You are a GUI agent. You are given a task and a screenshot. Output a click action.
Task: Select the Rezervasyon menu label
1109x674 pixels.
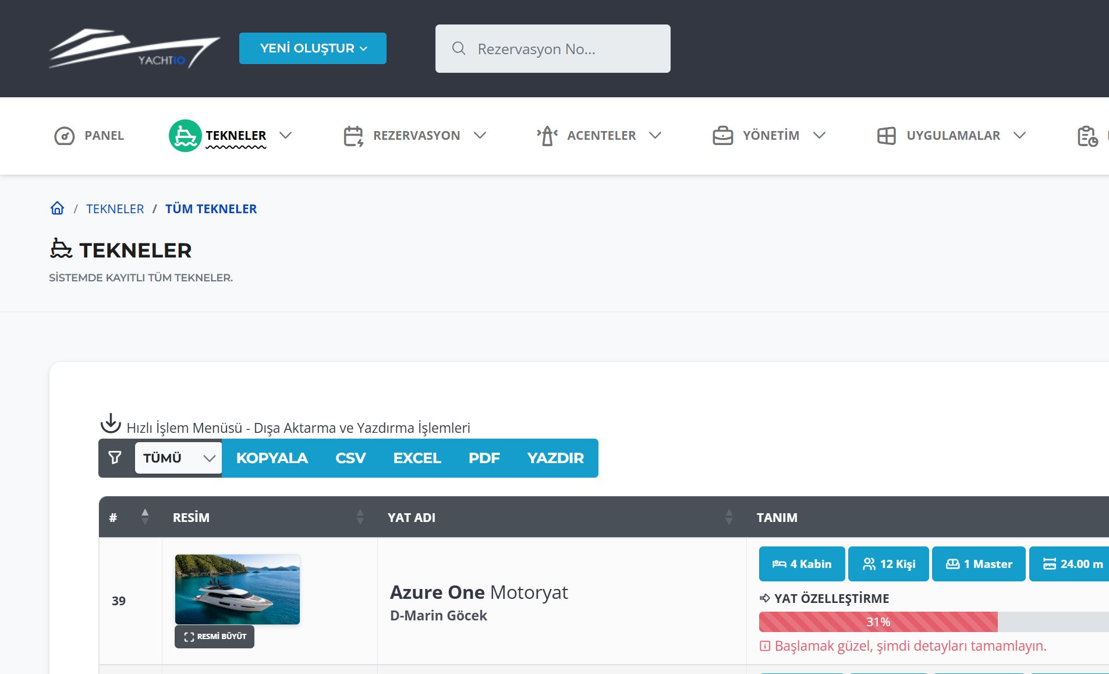(x=416, y=135)
